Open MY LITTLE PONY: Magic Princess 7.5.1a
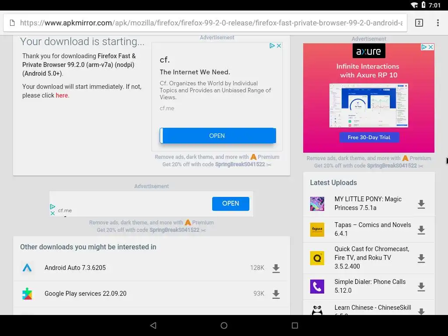The height and width of the screenshot is (336, 448). (368, 203)
